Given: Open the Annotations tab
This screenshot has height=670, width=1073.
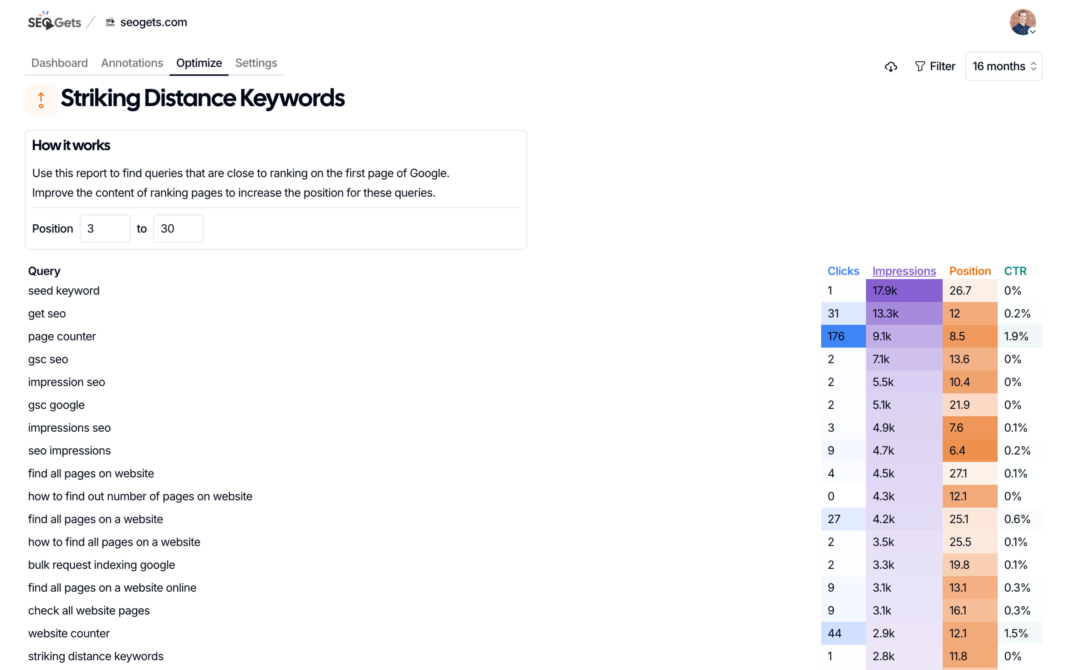Looking at the screenshot, I should 132,63.
